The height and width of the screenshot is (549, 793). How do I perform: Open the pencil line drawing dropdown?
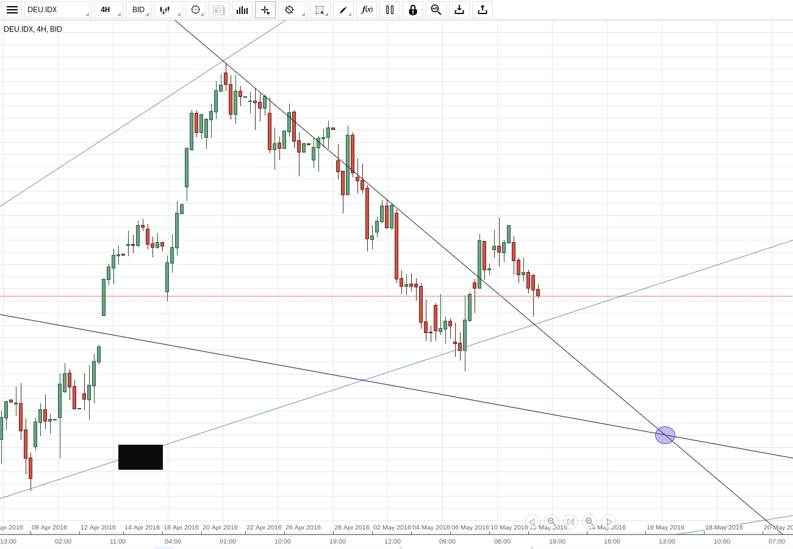click(x=343, y=10)
